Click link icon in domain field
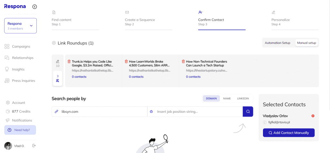This screenshot has width=330, height=153. click(x=56, y=112)
